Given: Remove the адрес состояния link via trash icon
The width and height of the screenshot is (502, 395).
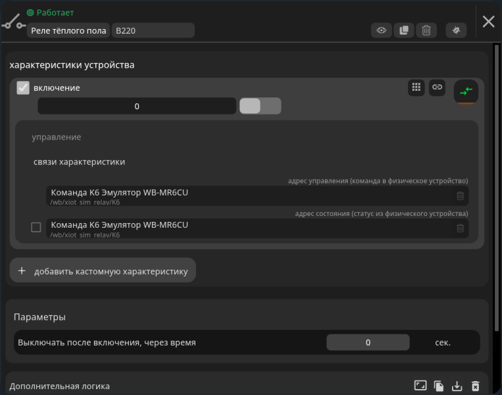Looking at the screenshot, I should pyautogui.click(x=460, y=228).
